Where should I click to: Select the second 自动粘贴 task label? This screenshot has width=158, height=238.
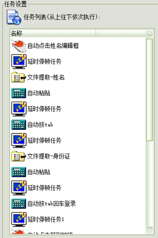pos(39,172)
